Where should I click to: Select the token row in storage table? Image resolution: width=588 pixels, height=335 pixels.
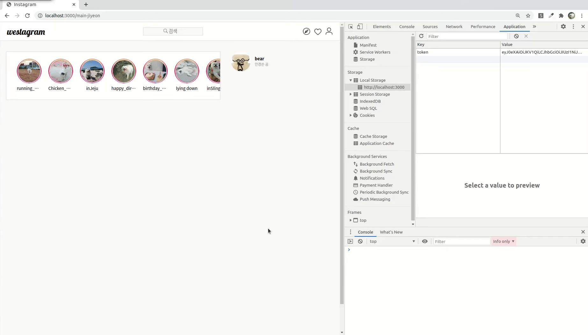click(x=457, y=52)
